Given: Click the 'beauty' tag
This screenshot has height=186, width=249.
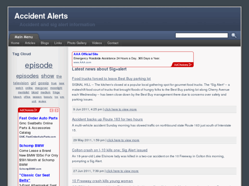Looking at the screenshot, I should click(48, 97).
